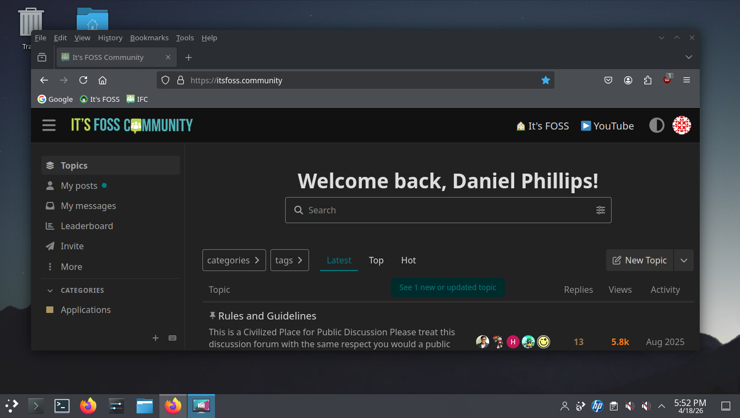Click the New Topic button

coord(639,260)
